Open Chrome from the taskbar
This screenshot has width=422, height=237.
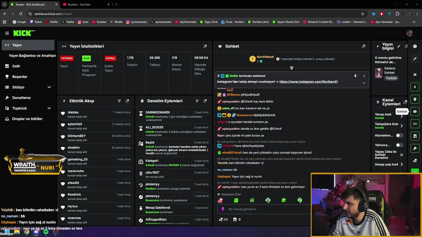[27, 232]
